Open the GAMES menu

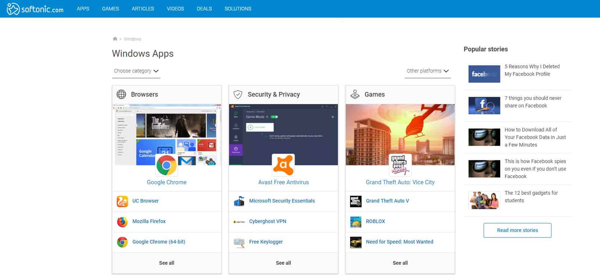tap(111, 9)
